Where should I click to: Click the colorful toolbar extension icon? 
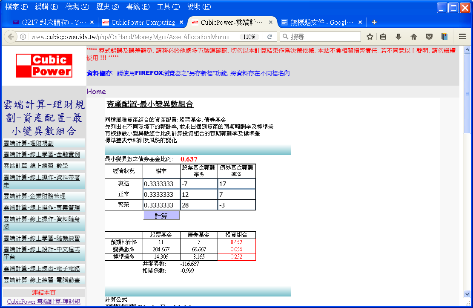[x=444, y=37]
